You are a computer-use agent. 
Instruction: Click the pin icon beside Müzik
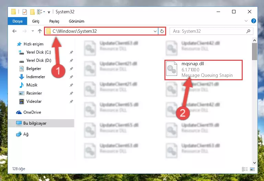point(71,85)
